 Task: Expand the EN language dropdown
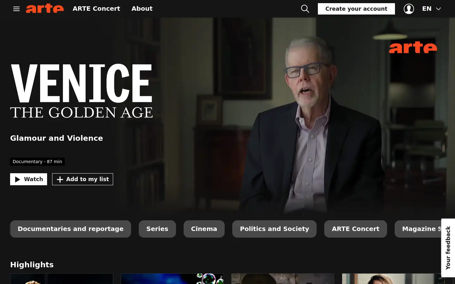[432, 9]
